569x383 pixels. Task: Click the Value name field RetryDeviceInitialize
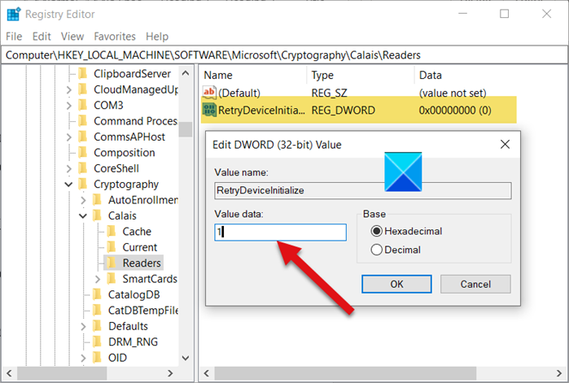click(363, 190)
